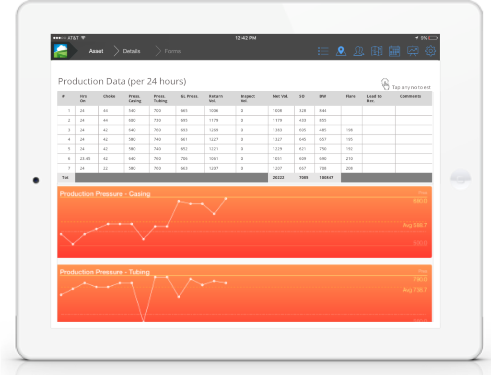Open the Details breadcrumb step
Screen dimensions: 491x375
(x=132, y=51)
